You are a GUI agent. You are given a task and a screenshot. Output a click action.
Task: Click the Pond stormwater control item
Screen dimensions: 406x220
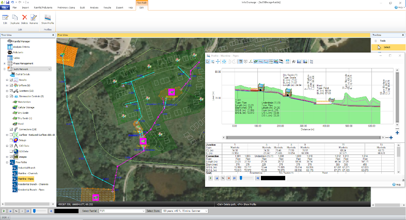pyautogui.click(x=21, y=124)
